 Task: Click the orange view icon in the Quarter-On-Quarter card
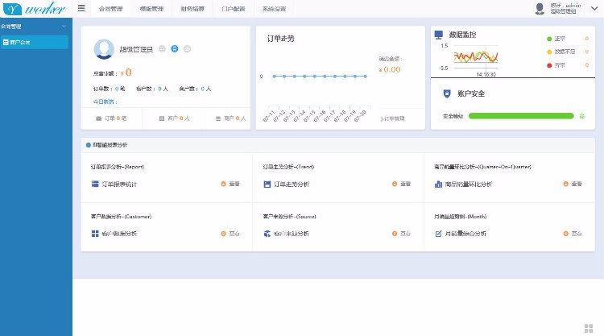point(566,185)
